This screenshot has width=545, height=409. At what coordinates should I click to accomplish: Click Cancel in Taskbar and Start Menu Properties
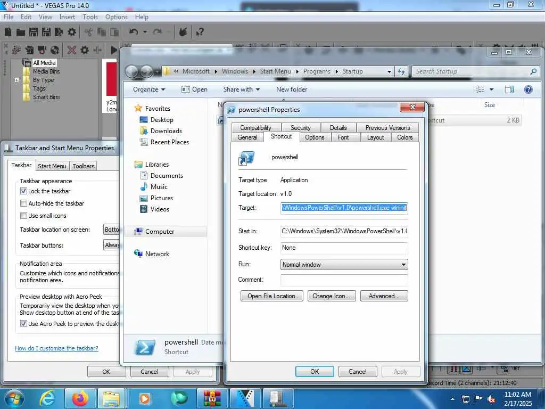coord(150,372)
